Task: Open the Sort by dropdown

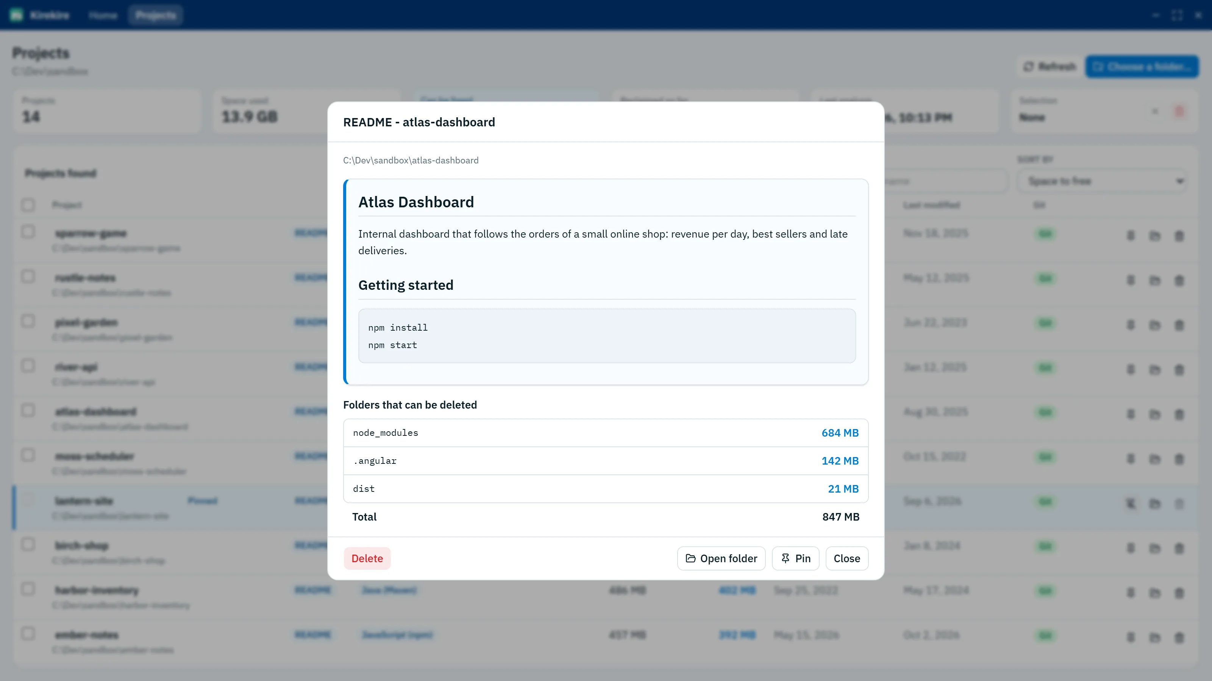Action: click(x=1102, y=182)
